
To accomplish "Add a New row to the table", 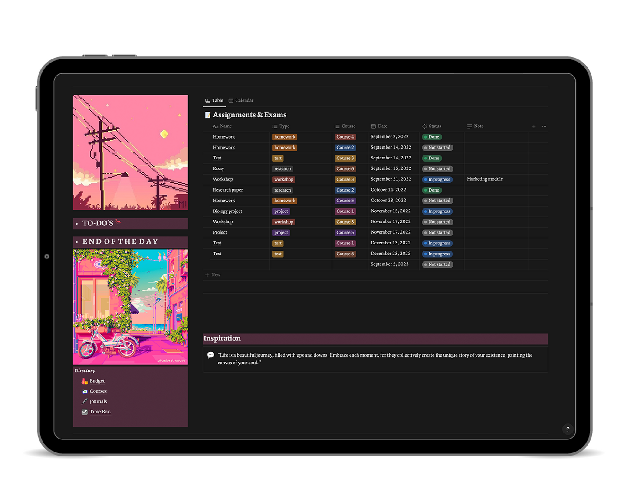I will tap(213, 275).
